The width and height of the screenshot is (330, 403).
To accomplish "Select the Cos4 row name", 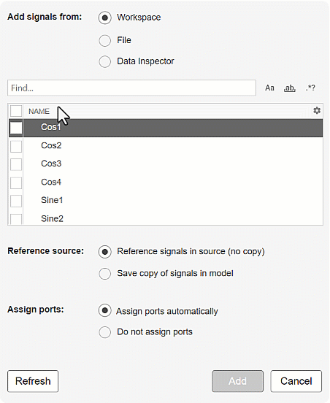I will click(x=51, y=183).
